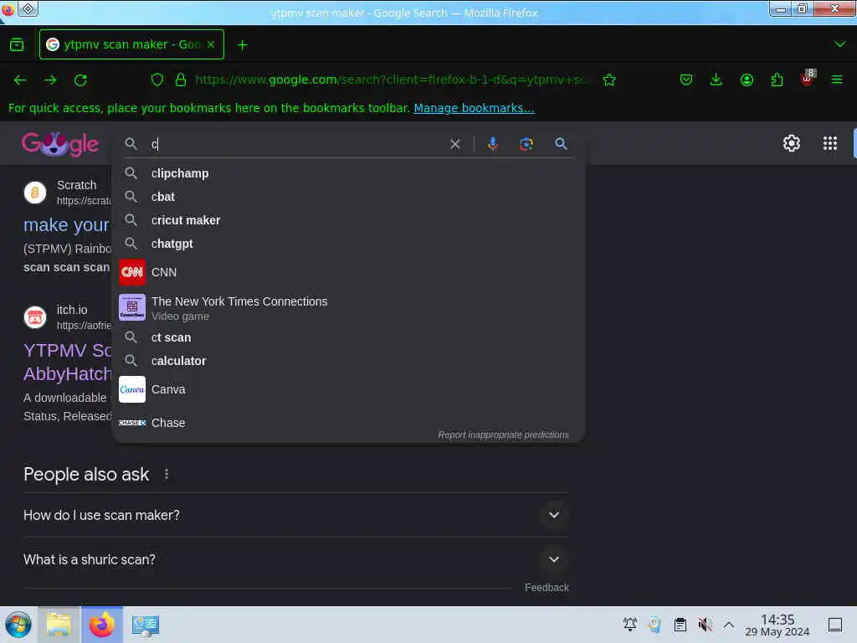This screenshot has height=643, width=857.
Task: Open the Firefox View icon
Action: point(17,45)
